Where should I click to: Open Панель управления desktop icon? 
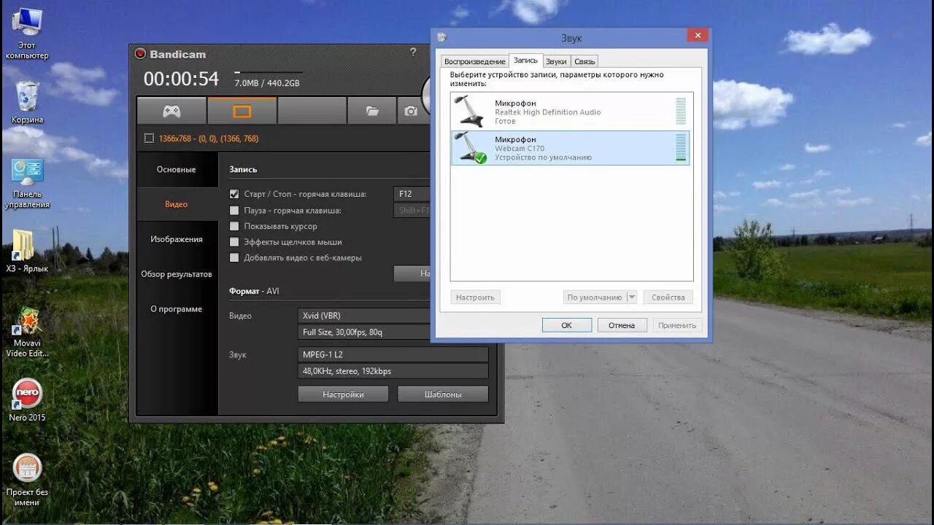[x=27, y=183]
